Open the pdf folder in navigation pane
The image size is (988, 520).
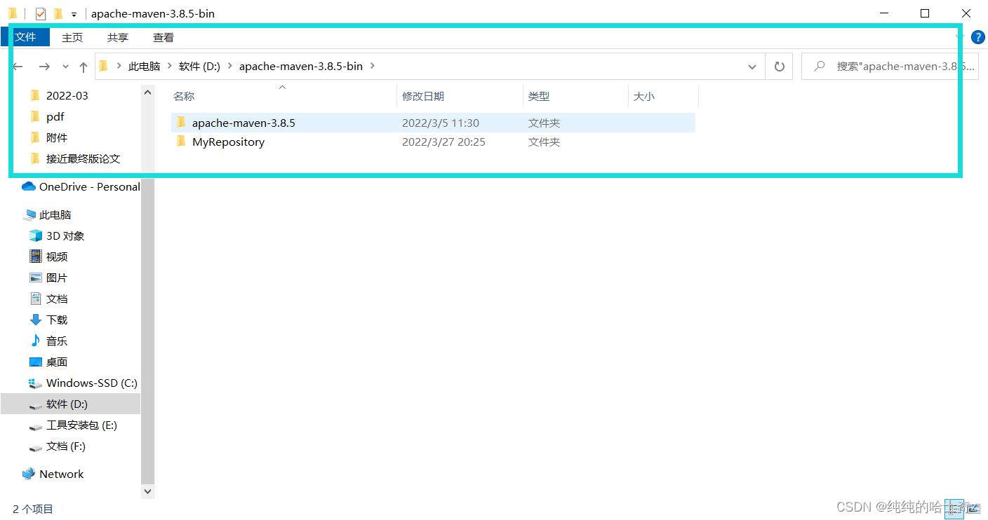coord(55,117)
